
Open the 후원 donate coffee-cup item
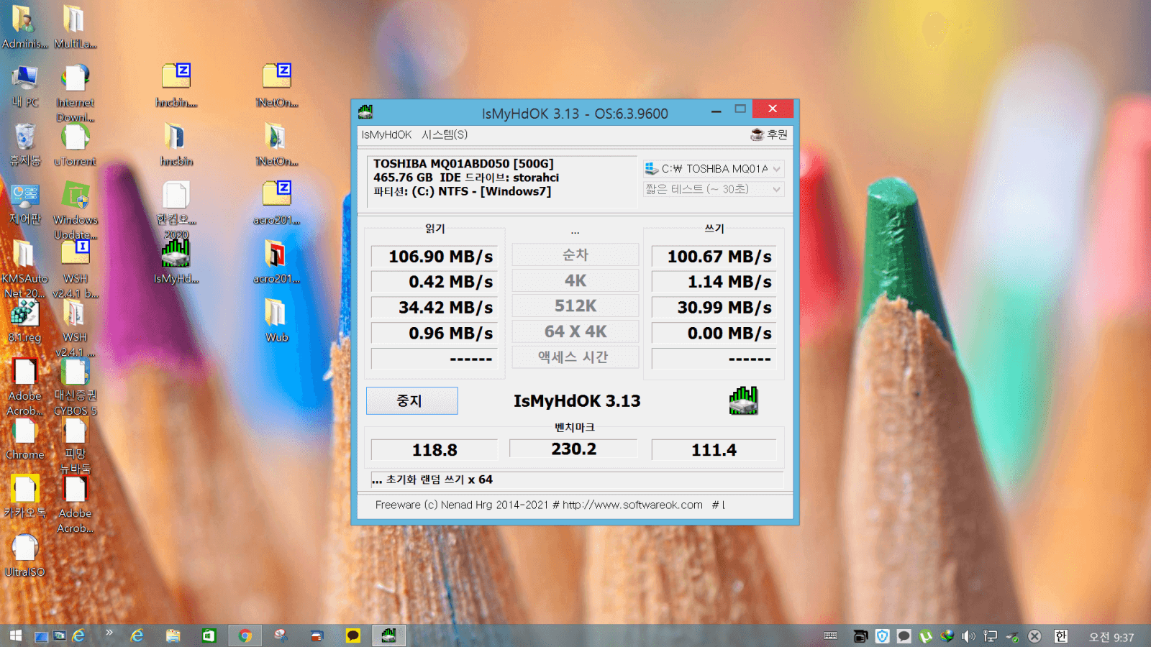[x=769, y=134]
